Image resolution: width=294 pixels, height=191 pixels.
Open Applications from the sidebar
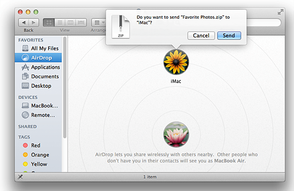[45, 67]
